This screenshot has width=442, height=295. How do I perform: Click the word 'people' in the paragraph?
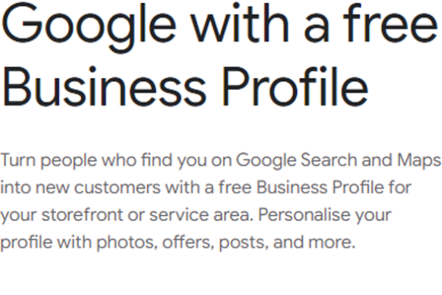(x=69, y=161)
